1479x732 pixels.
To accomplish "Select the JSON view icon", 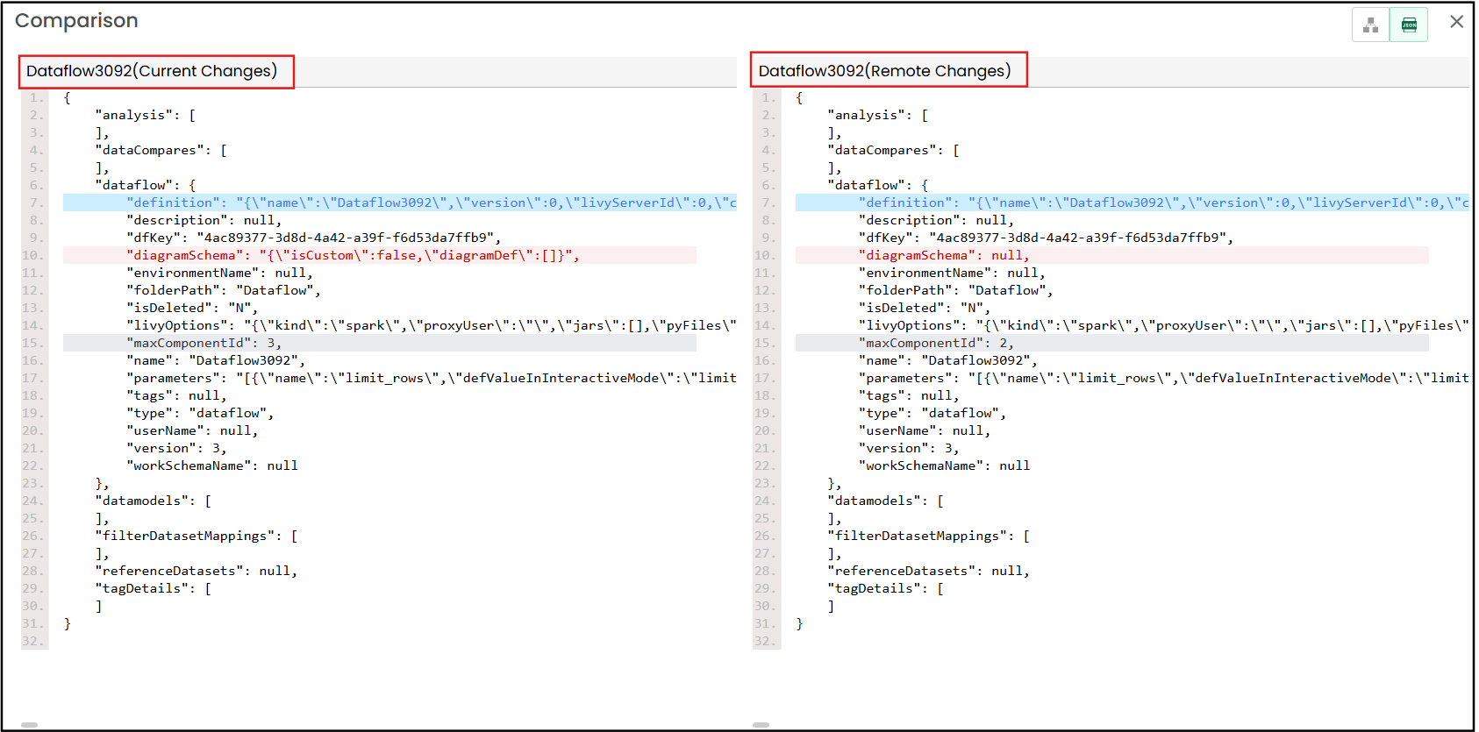I will [x=1409, y=25].
